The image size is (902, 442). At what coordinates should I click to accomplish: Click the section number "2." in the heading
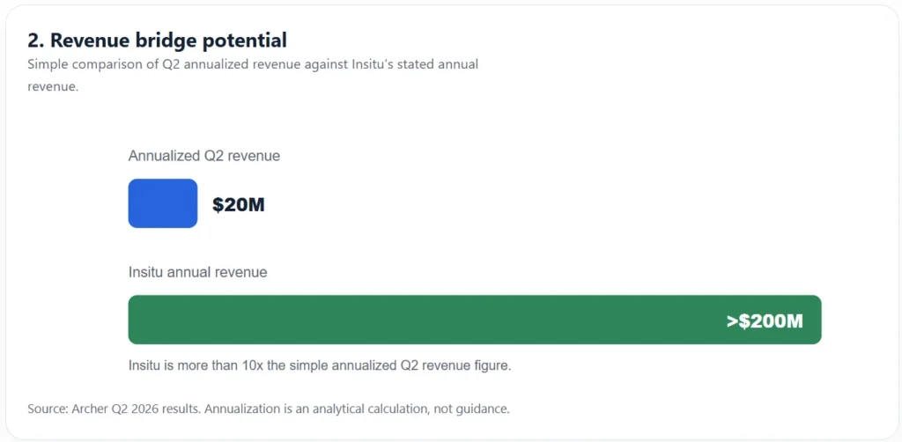coord(35,41)
